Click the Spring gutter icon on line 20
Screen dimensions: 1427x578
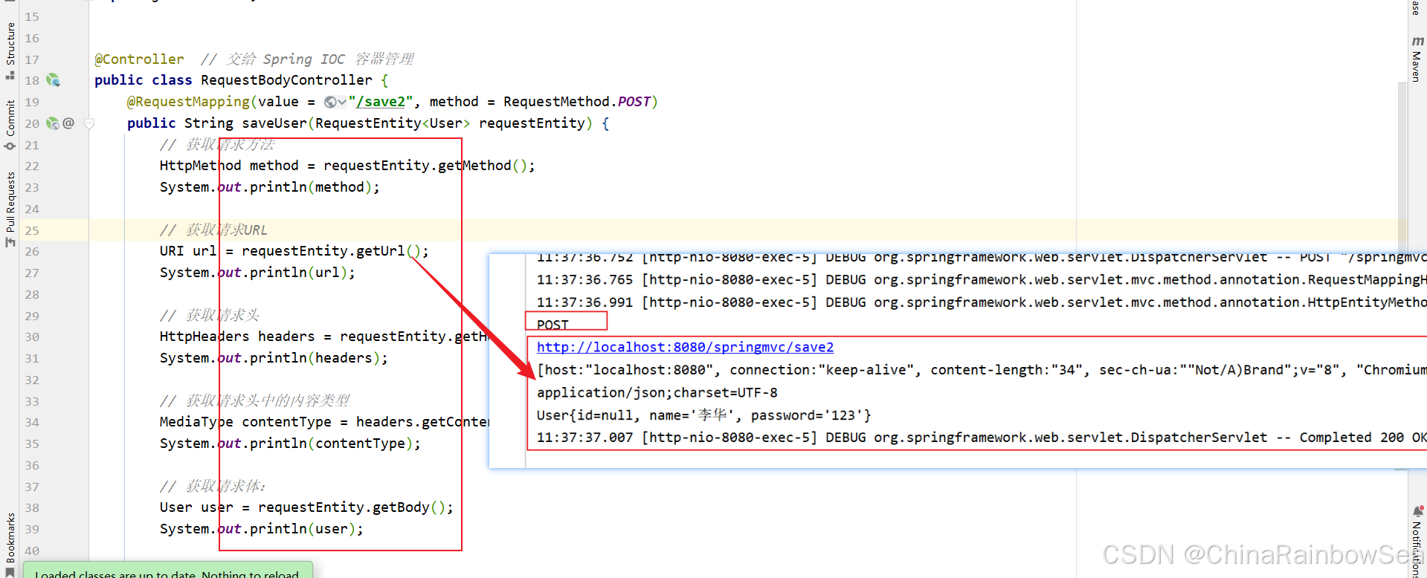(x=53, y=123)
